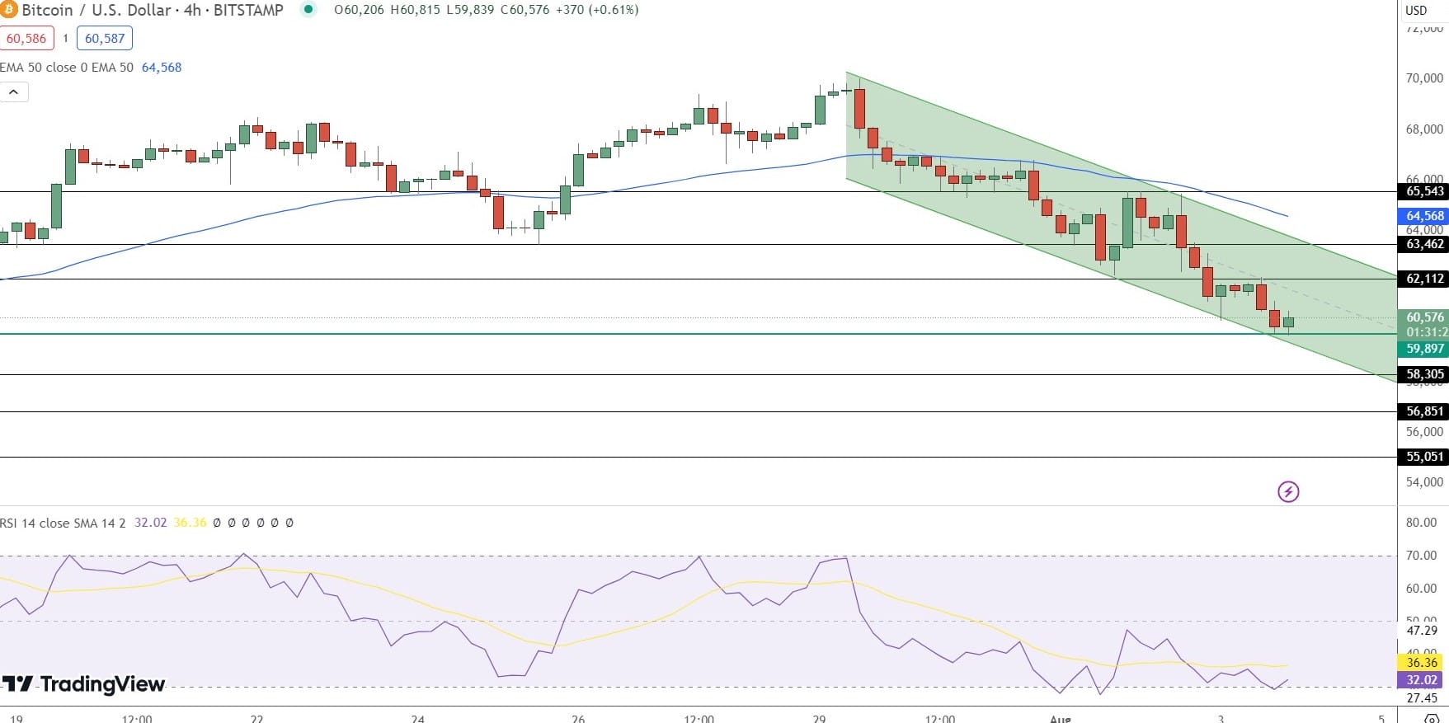
Task: Click the USD currency label
Action: (x=1416, y=10)
